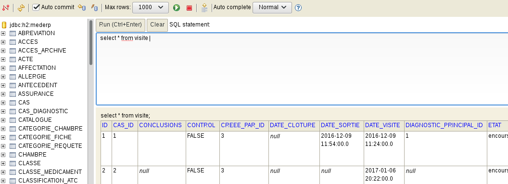
Task: Click the Run Selected icon
Action: pos(204,7)
